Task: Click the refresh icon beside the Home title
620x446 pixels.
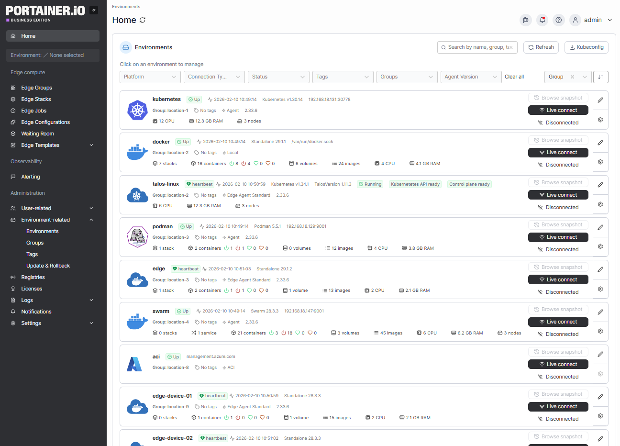Action: (x=143, y=20)
